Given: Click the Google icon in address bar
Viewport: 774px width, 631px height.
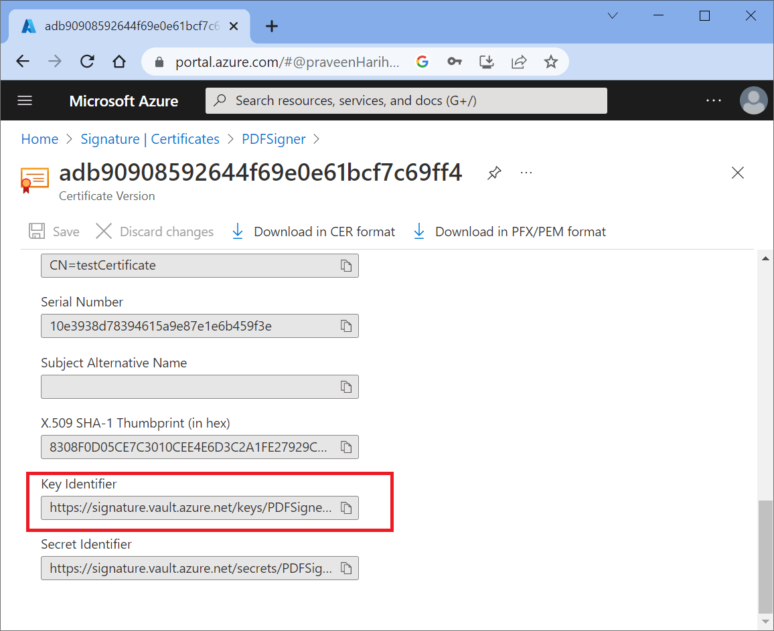Looking at the screenshot, I should (x=422, y=62).
